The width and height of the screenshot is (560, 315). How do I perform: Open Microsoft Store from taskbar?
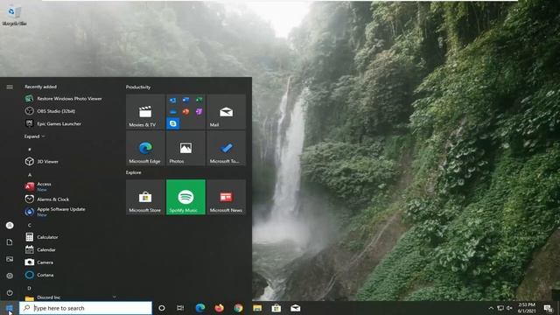[276, 308]
